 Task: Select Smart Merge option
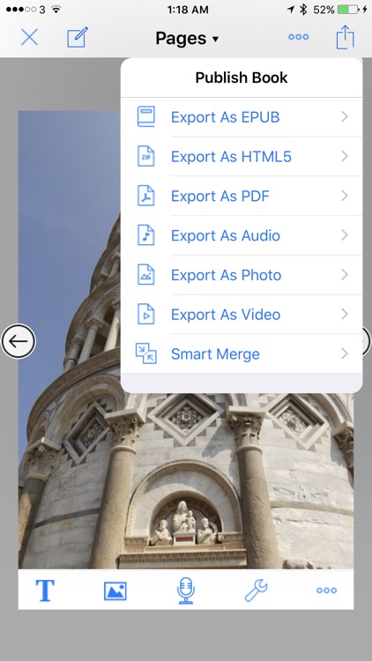(x=242, y=354)
